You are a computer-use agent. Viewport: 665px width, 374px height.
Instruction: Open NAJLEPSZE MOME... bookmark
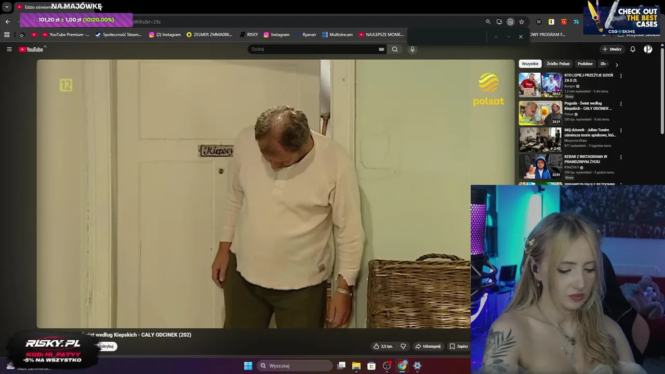pyautogui.click(x=381, y=35)
